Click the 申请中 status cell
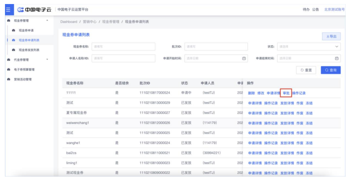 [x=186, y=93]
